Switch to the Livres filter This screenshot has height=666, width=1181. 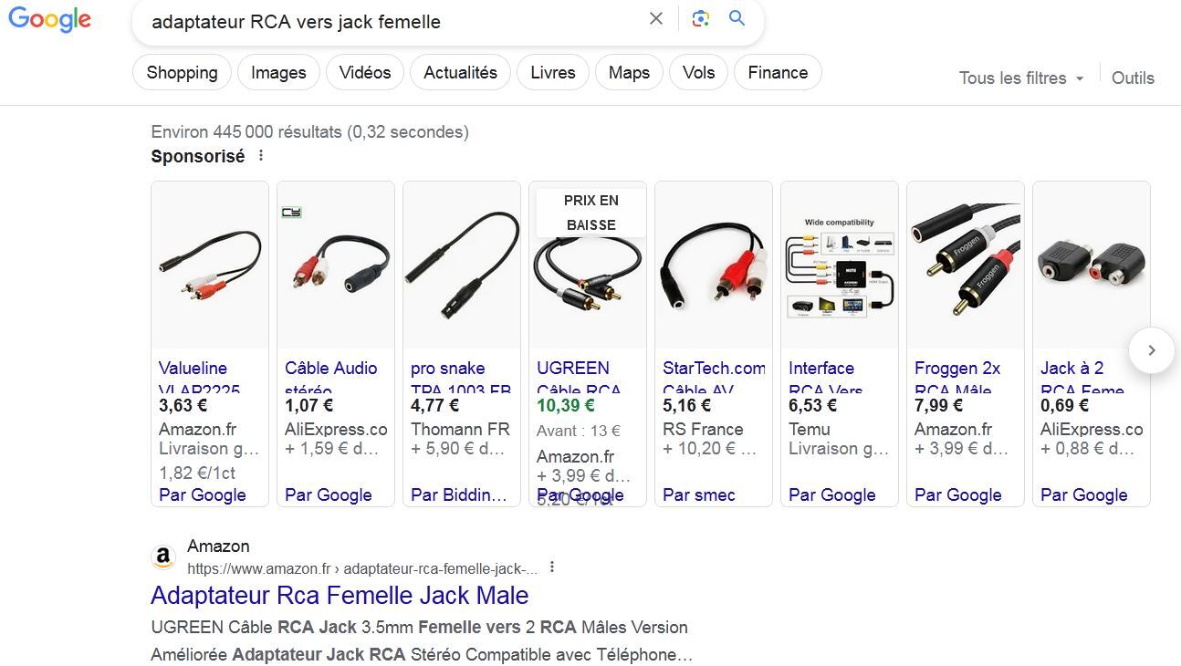point(553,73)
